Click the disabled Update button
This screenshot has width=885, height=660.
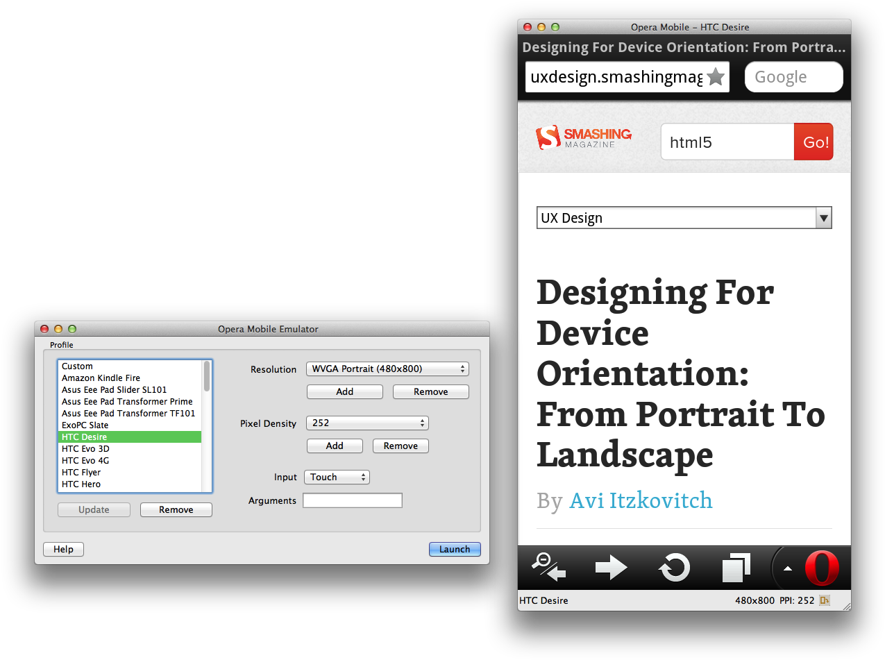(94, 510)
